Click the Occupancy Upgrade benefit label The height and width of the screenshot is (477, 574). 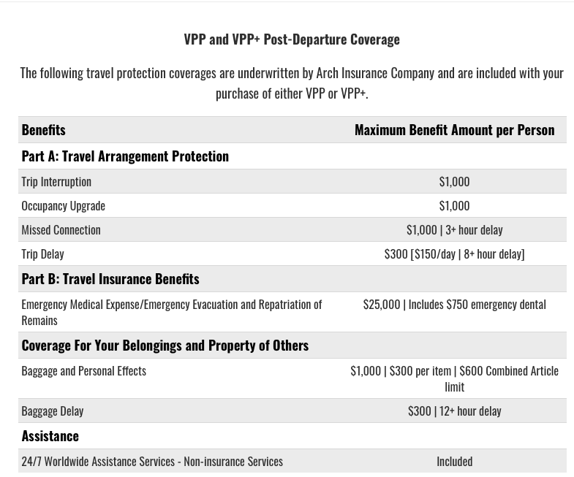63,205
